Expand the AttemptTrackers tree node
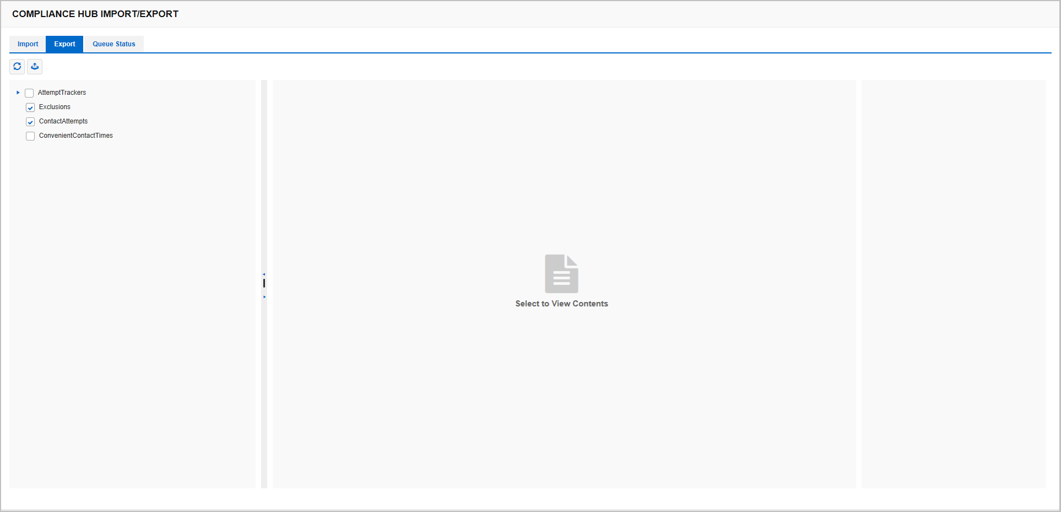 click(18, 93)
